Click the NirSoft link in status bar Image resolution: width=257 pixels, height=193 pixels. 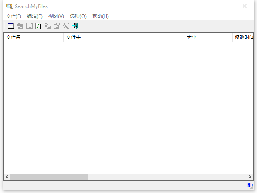coord(250,185)
